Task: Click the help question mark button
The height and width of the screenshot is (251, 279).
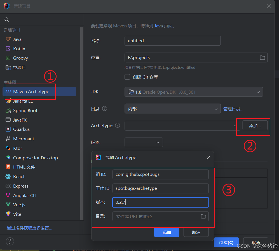Action: point(10,241)
